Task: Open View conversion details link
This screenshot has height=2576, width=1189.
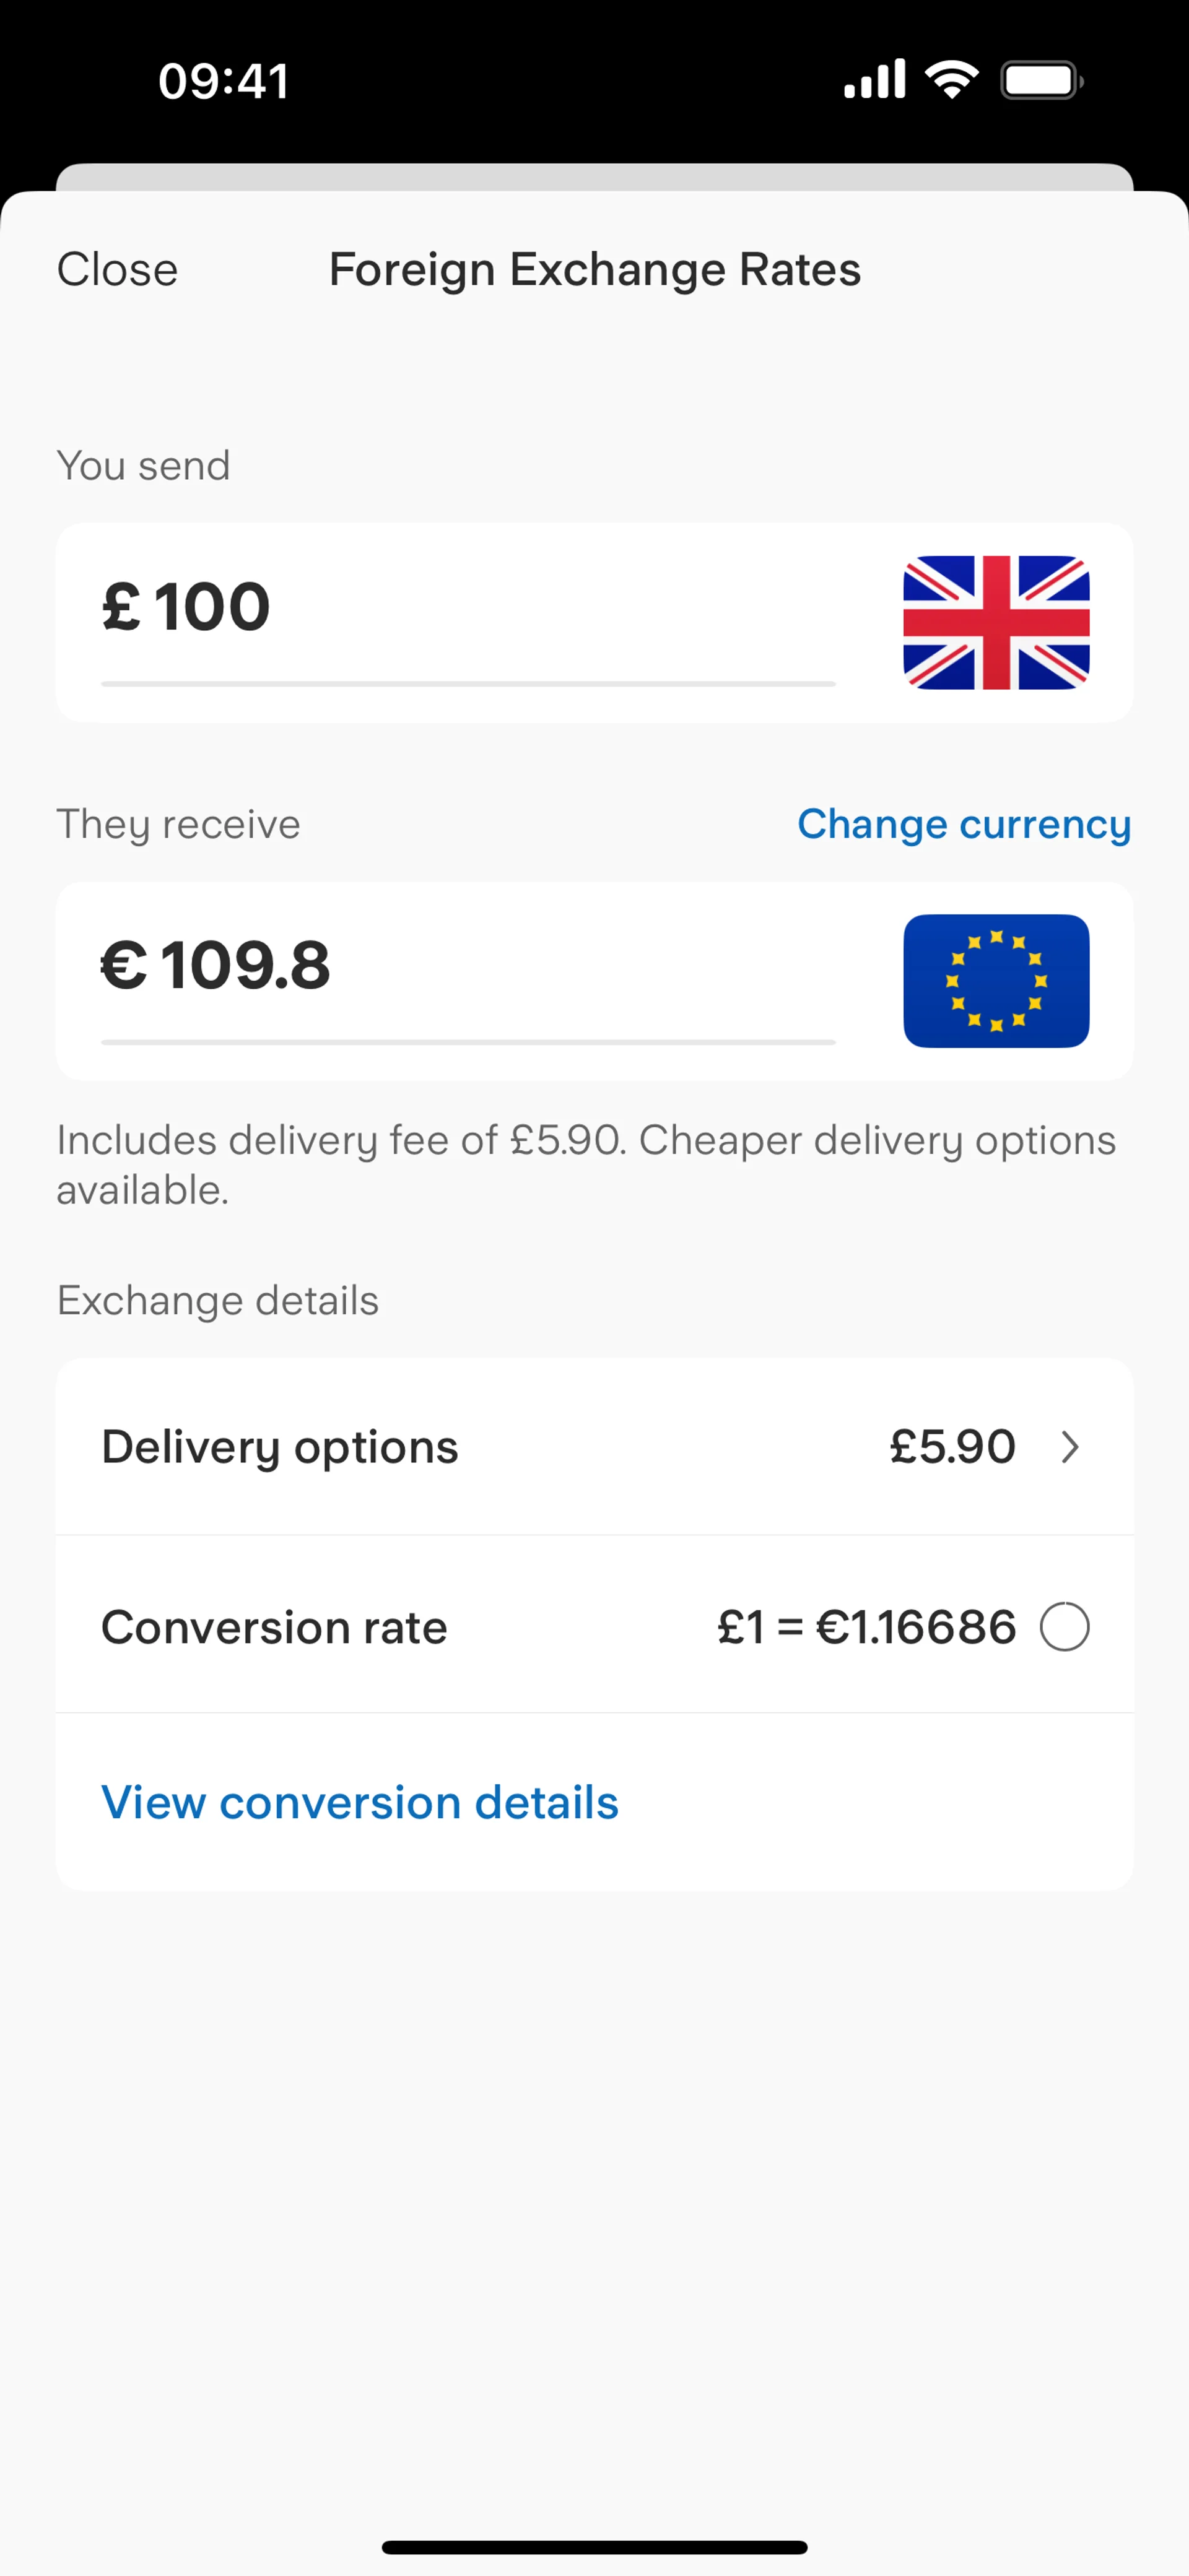Action: [360, 1802]
